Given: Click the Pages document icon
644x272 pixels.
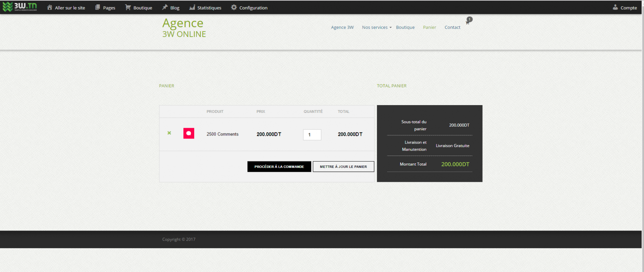Looking at the screenshot, I should point(98,7).
